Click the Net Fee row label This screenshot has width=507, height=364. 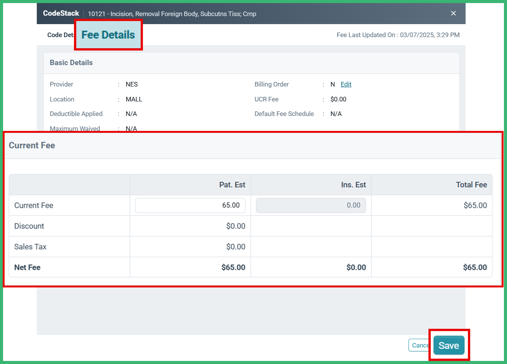(27, 268)
